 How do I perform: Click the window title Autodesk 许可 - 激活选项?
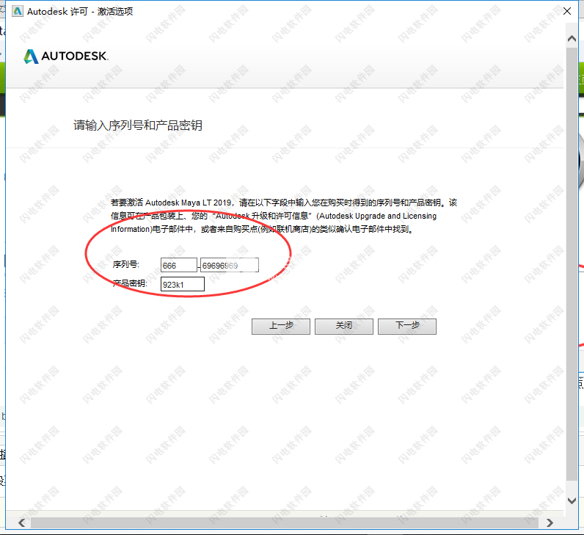point(80,12)
